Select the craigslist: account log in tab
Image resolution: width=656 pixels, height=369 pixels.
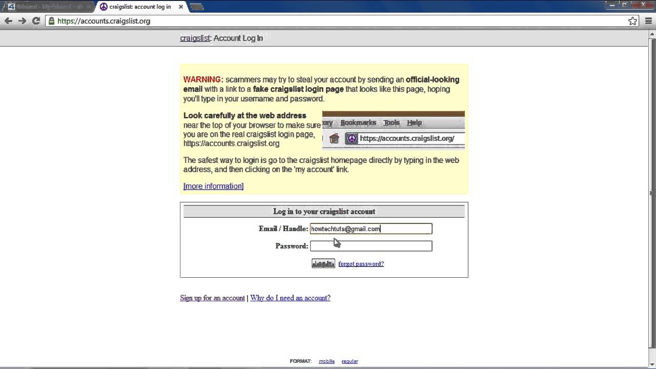(x=141, y=7)
